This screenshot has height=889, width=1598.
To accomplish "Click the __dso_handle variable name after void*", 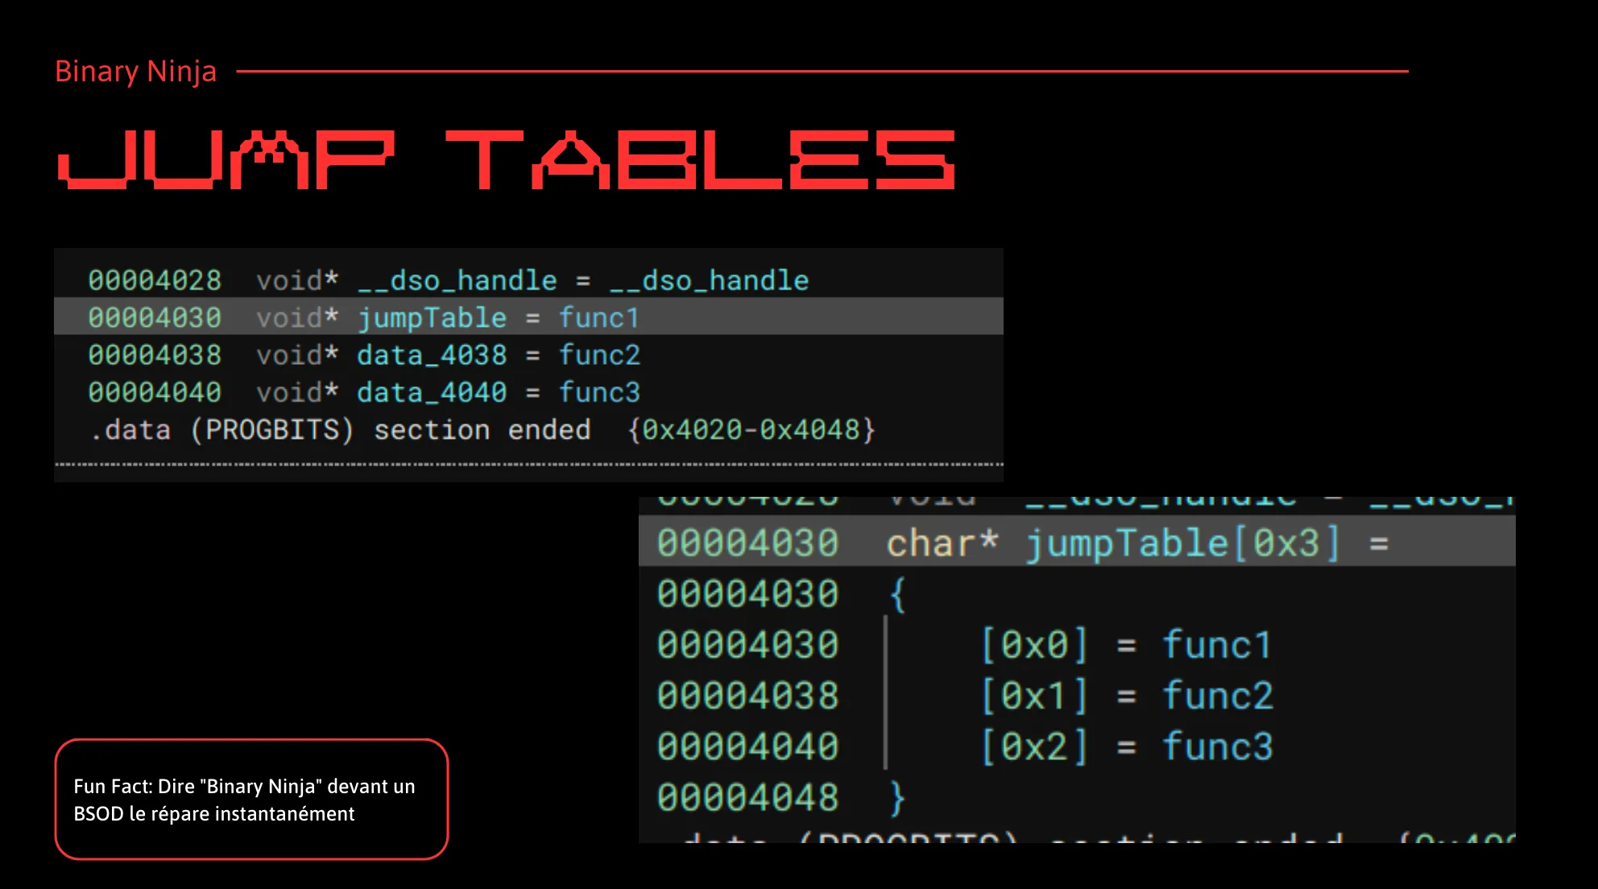I will coord(457,280).
